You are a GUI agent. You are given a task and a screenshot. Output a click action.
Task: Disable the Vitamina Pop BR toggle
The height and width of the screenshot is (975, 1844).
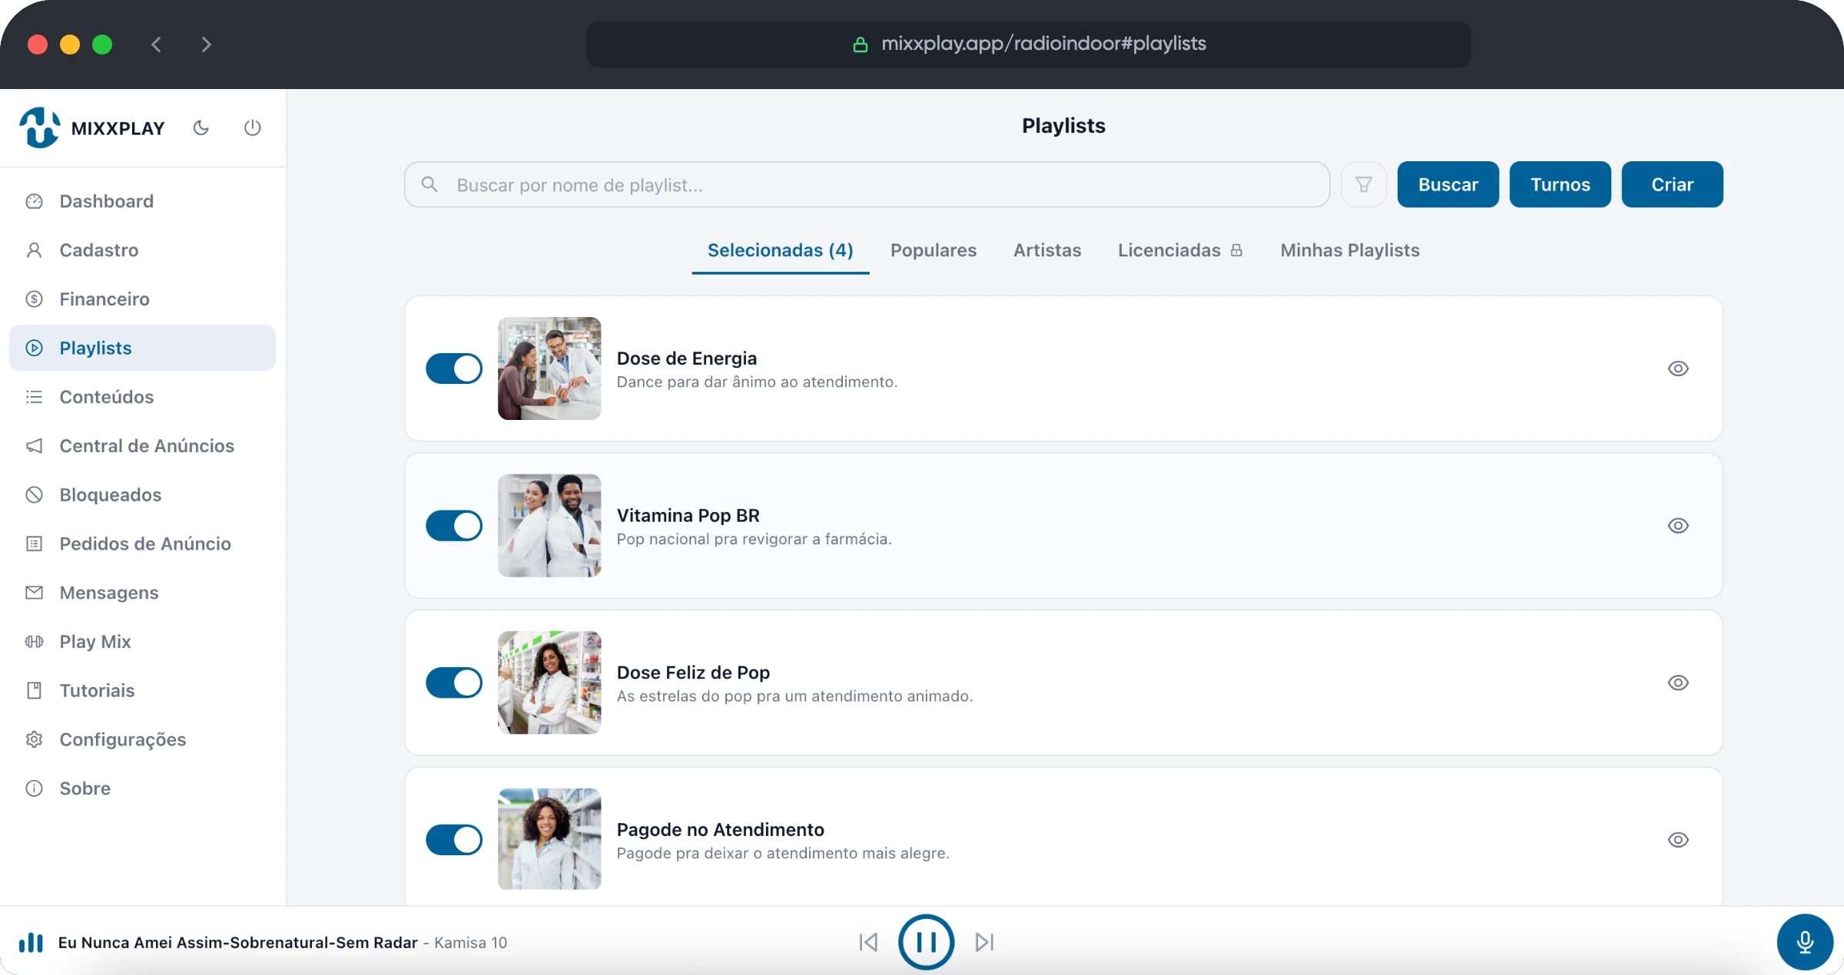pyautogui.click(x=454, y=526)
